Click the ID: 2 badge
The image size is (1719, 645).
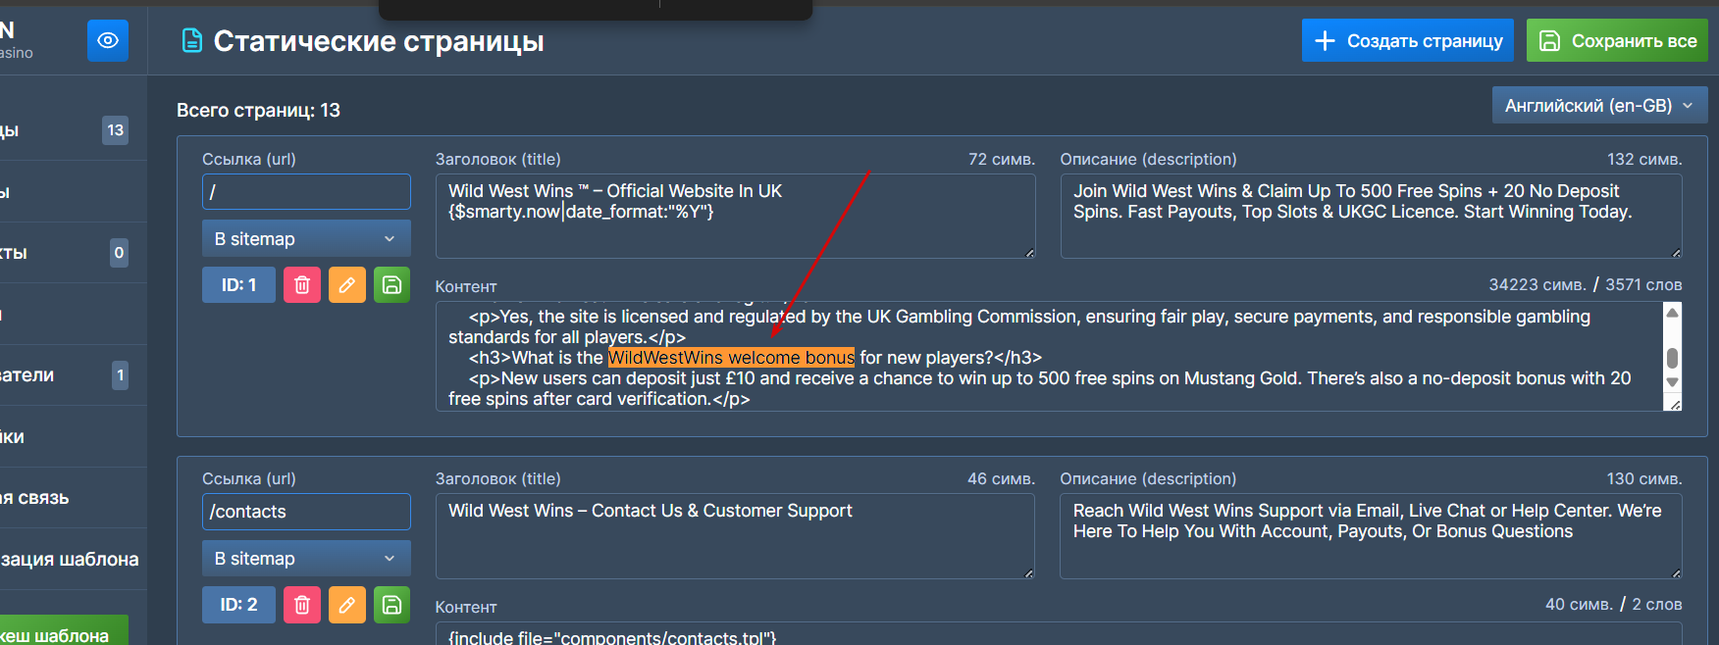pos(238,605)
